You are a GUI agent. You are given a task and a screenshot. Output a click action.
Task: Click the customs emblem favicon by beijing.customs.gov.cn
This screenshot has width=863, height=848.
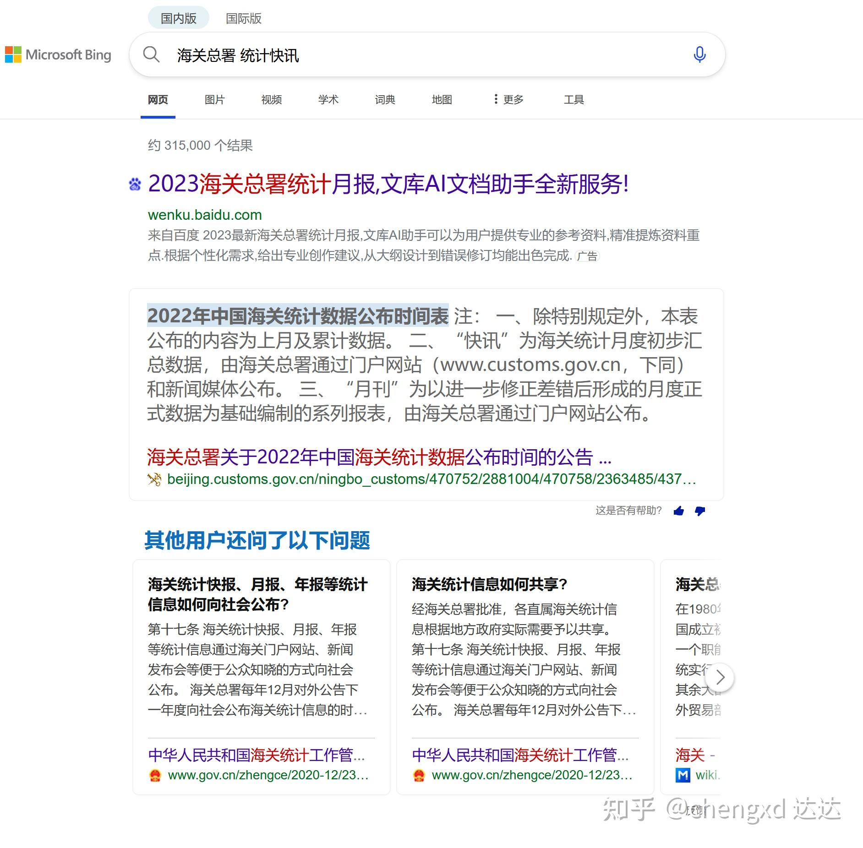(x=154, y=479)
